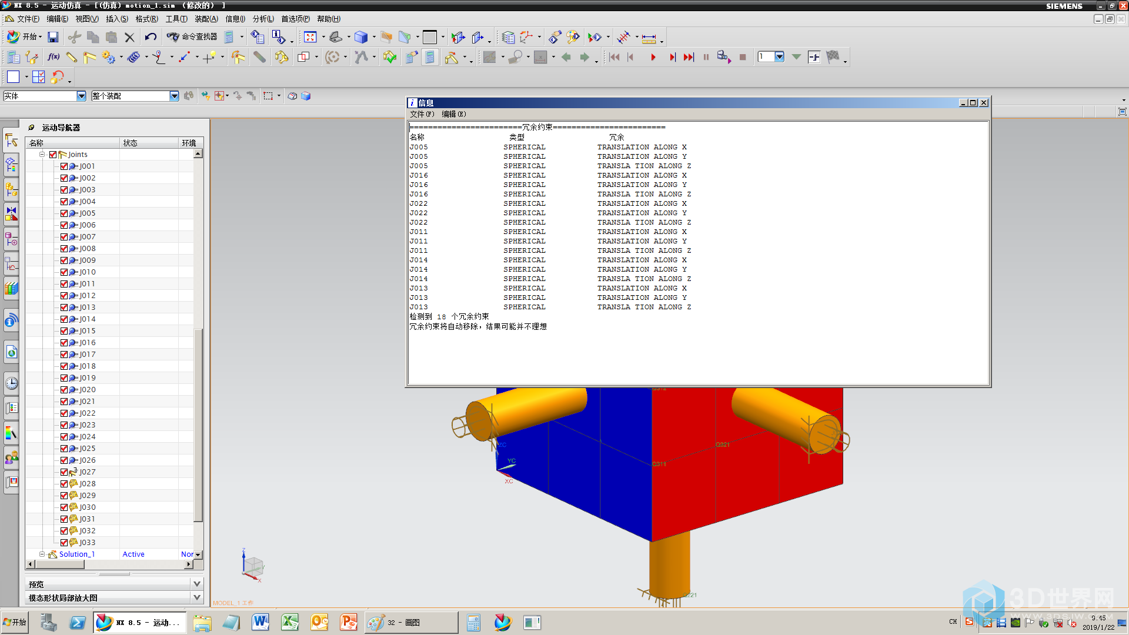Toggle the J027 joint checkbox
The width and height of the screenshot is (1129, 635).
tap(64, 472)
